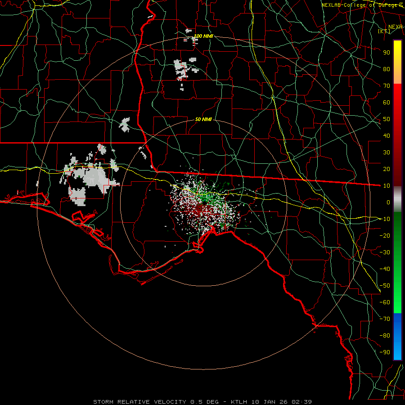Click the 80 value on velocity scale
The height and width of the screenshot is (405, 405).
(x=387, y=69)
